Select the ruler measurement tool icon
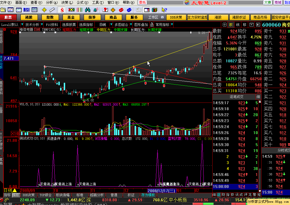This screenshot has height=205, width=290. (52, 10)
